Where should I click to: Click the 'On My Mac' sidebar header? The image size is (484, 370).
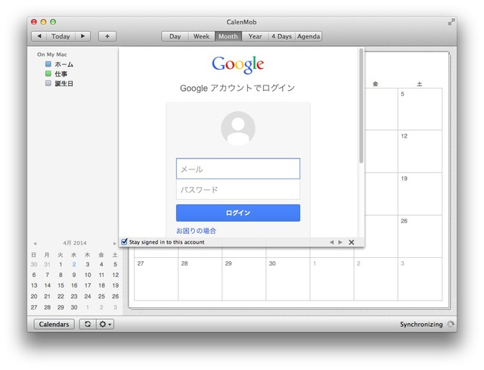(x=52, y=54)
